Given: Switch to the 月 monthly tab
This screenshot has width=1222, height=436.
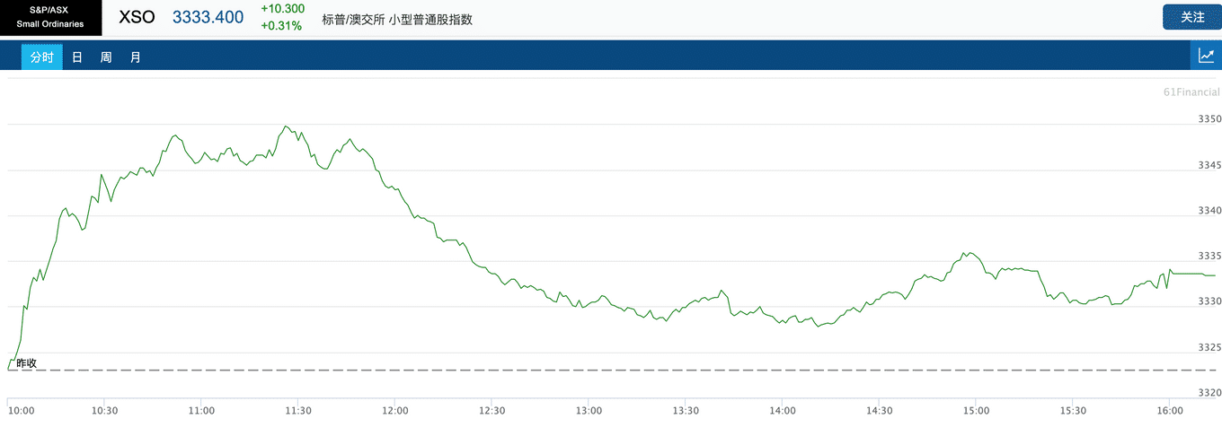Looking at the screenshot, I should (135, 57).
